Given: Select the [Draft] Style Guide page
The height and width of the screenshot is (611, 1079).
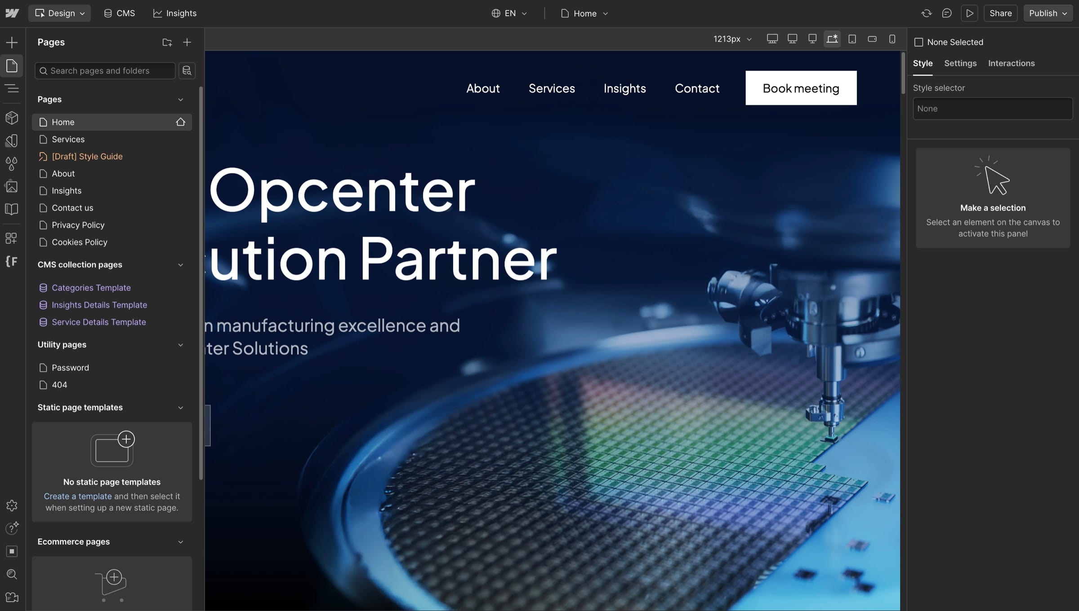Looking at the screenshot, I should pyautogui.click(x=112, y=156).
